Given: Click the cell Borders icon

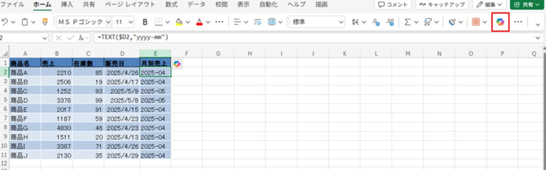Looking at the screenshot, I should tap(159, 22).
